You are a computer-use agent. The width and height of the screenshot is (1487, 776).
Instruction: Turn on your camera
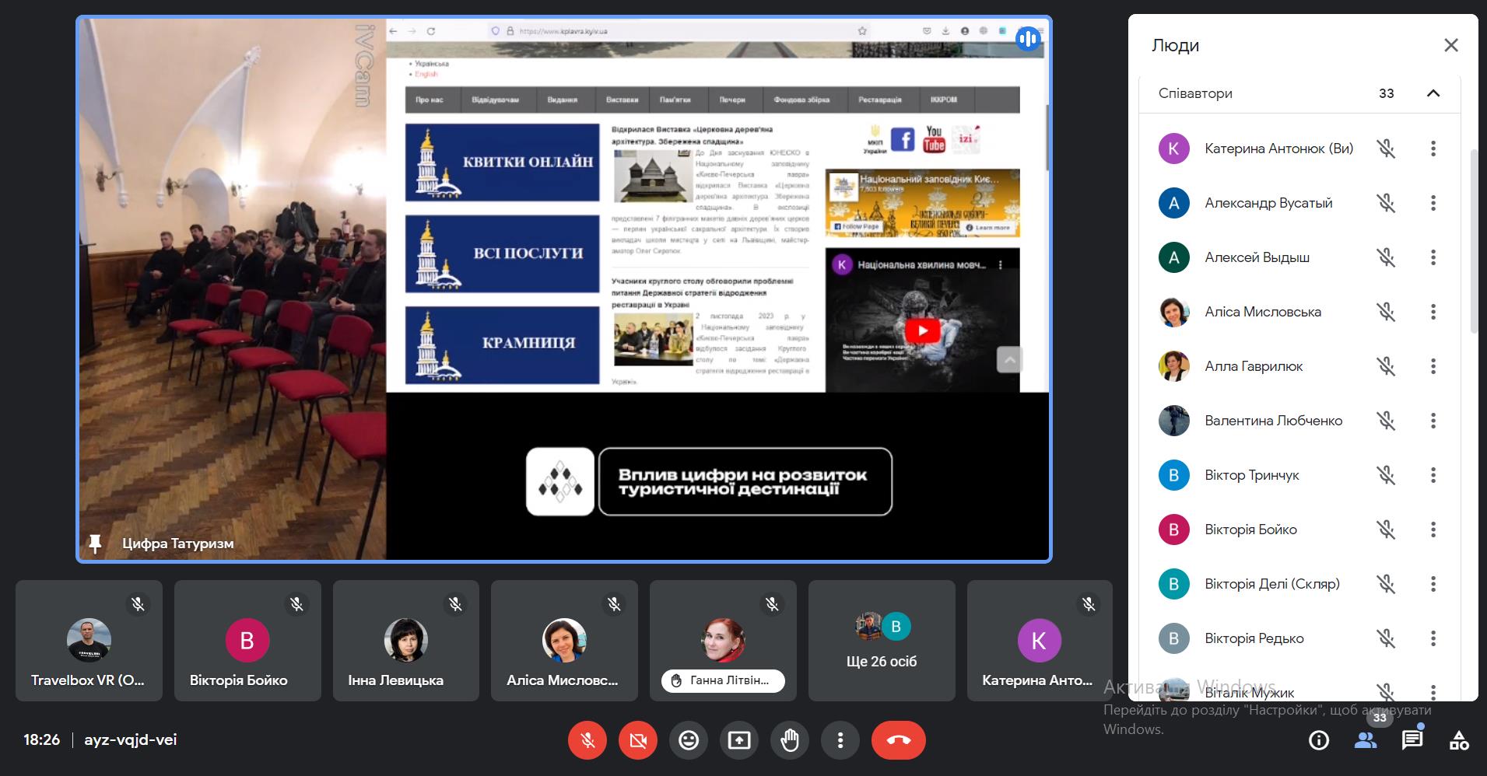638,740
